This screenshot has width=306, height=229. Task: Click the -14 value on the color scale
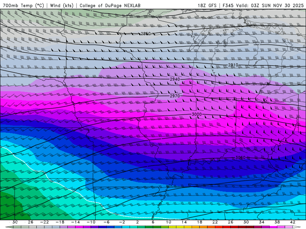pyautogui.click(x=75, y=222)
